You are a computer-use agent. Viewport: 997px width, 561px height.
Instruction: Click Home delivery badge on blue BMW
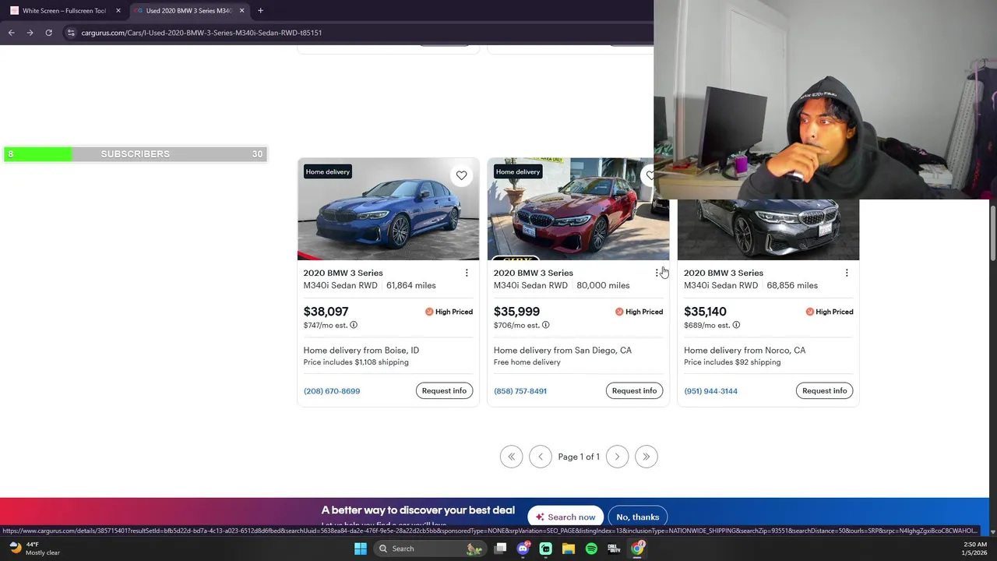click(328, 171)
